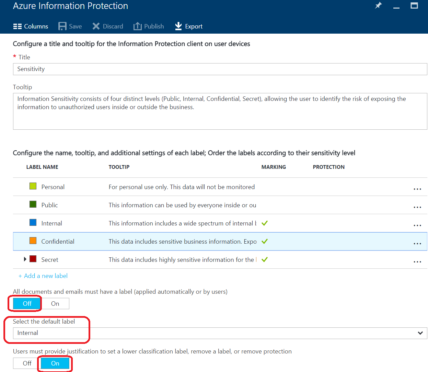Click the Columns icon in the toolbar

18,26
